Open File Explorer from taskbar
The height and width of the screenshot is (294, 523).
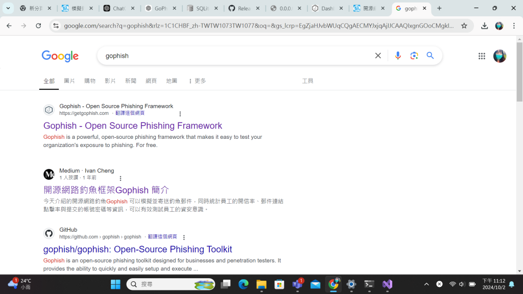(261, 284)
